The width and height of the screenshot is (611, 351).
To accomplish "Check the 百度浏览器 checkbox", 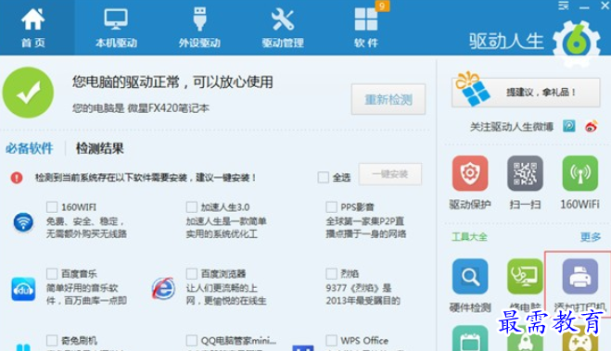I will (x=192, y=273).
